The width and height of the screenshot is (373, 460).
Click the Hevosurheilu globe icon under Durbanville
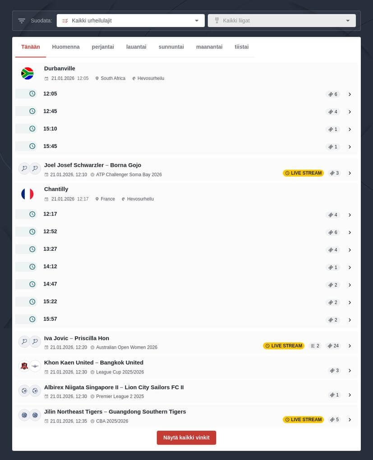(134, 78)
